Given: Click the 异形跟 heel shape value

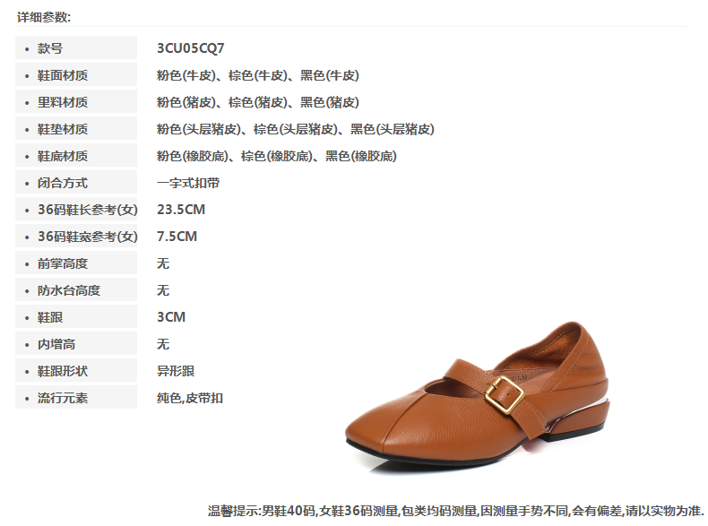Looking at the screenshot, I should tap(176, 371).
